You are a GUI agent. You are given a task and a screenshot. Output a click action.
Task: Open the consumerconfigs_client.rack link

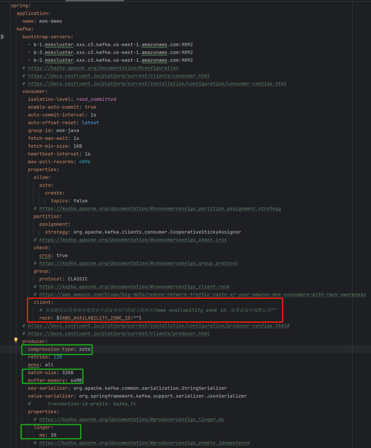coord(134,286)
